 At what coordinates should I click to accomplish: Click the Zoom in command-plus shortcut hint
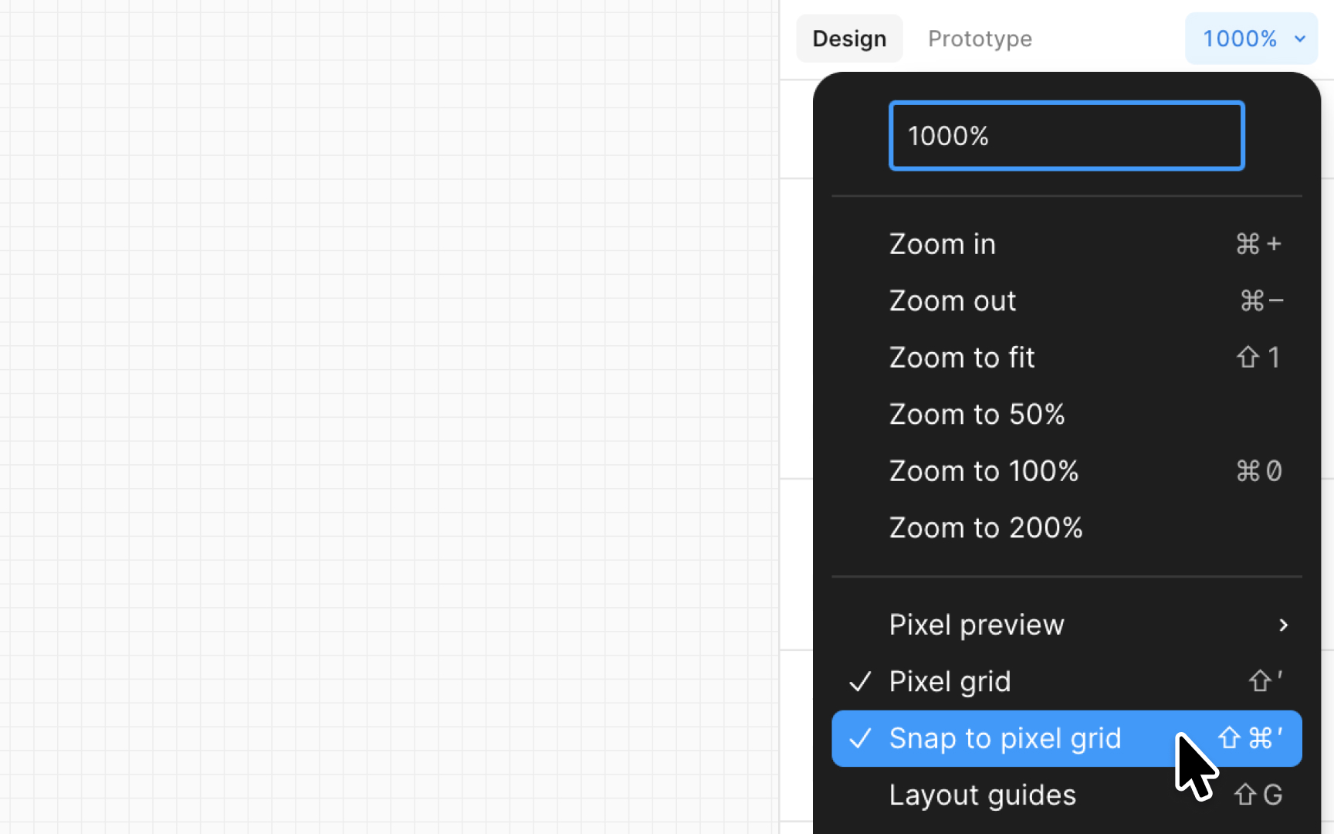[x=1258, y=244]
